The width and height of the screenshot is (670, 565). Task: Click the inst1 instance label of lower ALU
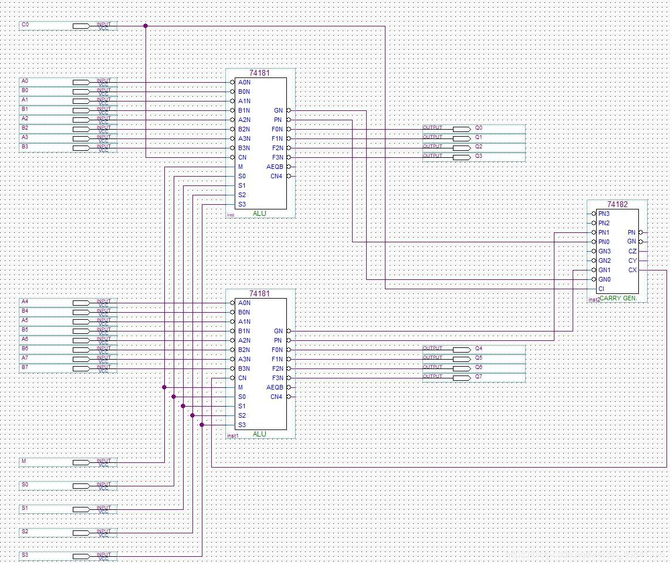[233, 435]
